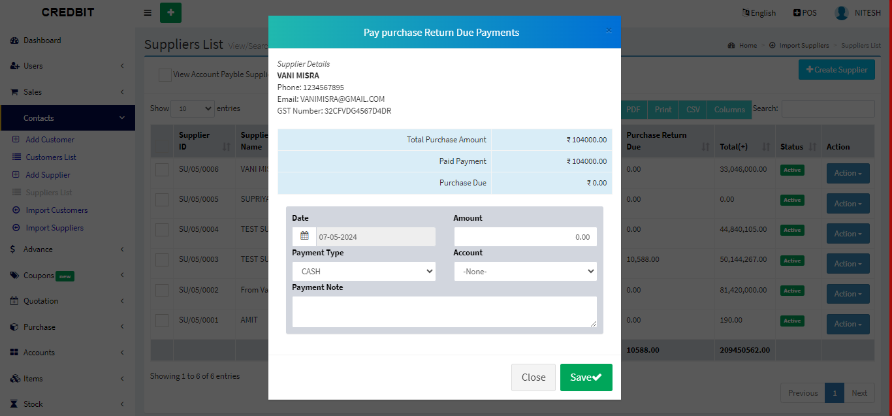Screen dimensions: 892x416
Task: Toggle View Account Payable Suppliers checkbox
Action: pyautogui.click(x=165, y=75)
